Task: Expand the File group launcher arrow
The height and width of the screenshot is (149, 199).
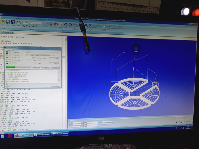Action: point(20,29)
